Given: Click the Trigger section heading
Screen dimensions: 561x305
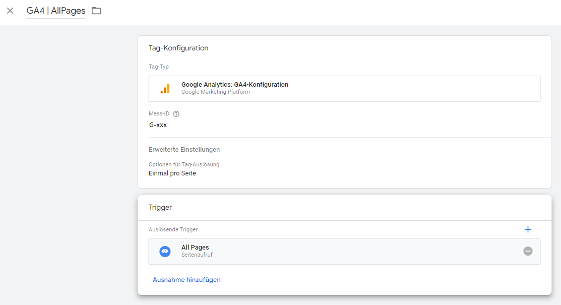Looking at the screenshot, I should click(x=160, y=207).
